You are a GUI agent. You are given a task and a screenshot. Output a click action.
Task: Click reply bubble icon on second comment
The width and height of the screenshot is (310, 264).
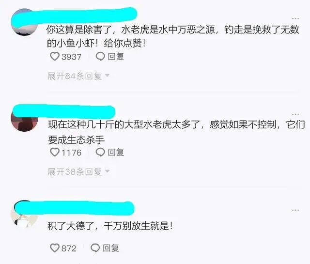click(100, 152)
